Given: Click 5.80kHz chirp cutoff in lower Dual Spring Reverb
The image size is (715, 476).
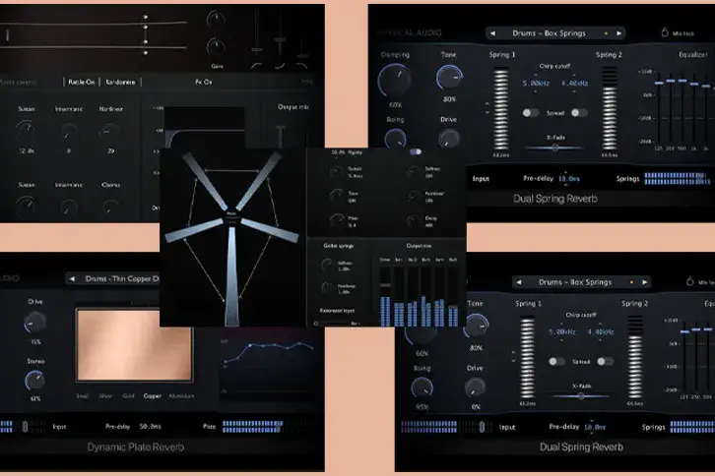Looking at the screenshot, I should (x=561, y=332).
